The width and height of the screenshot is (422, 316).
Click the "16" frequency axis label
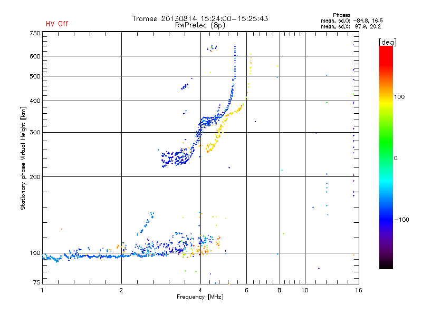pyautogui.click(x=359, y=290)
